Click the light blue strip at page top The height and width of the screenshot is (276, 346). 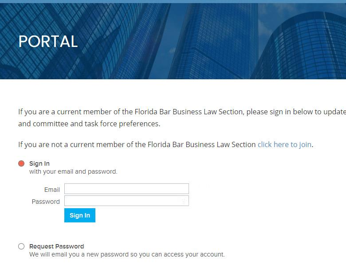[x=173, y=1]
